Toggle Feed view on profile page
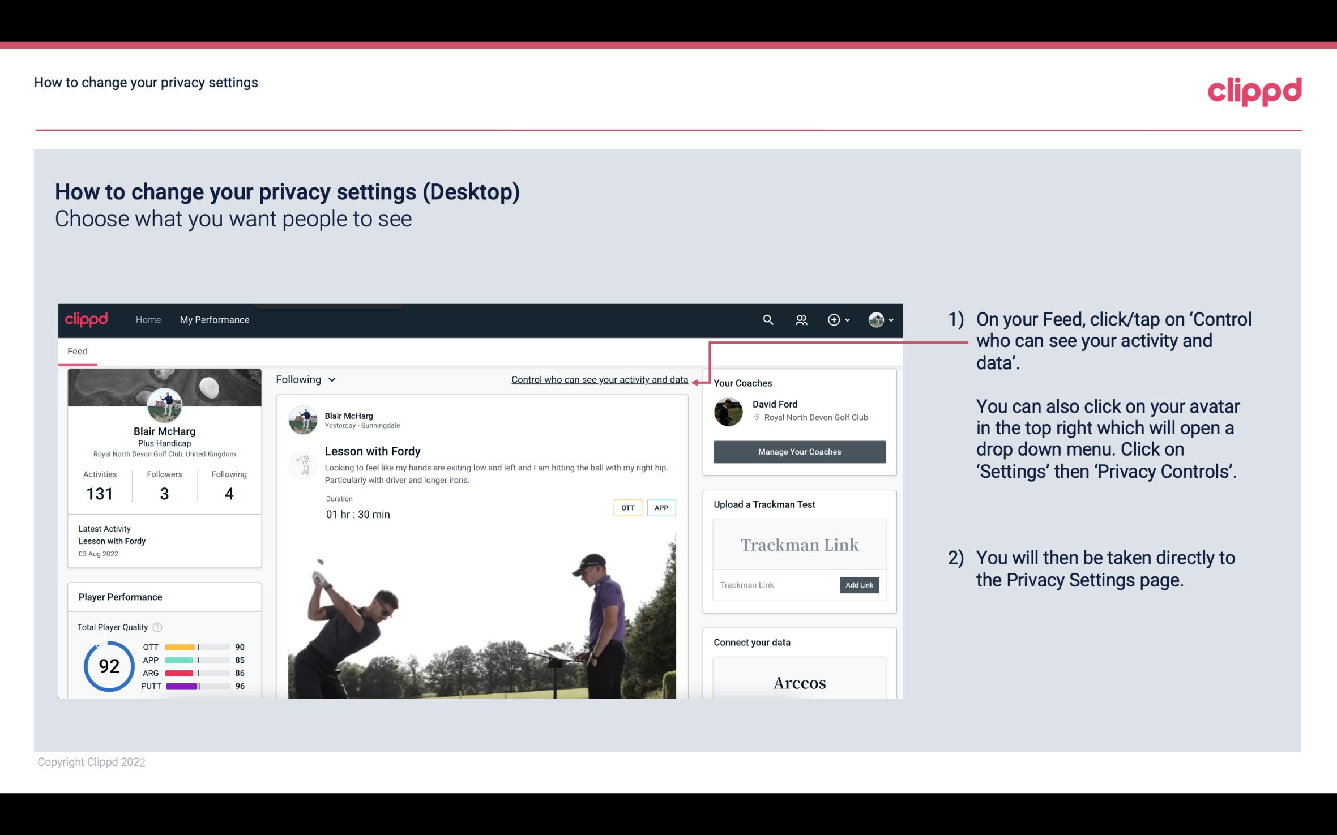 pos(77,350)
